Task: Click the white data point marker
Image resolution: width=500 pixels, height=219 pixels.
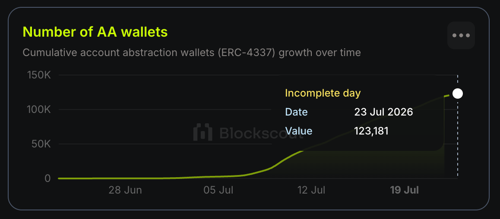Action: (x=458, y=94)
